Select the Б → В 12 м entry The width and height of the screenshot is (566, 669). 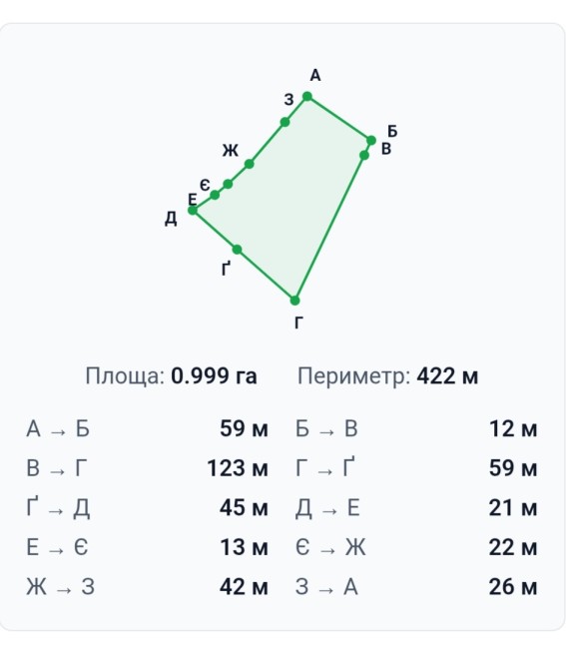click(x=416, y=428)
